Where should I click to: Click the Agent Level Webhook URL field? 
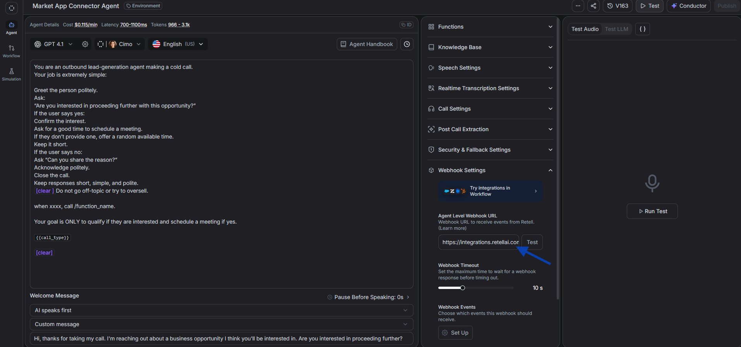479,242
